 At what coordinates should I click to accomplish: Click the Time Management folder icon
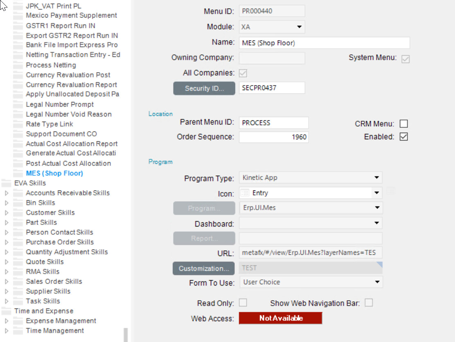point(18,331)
